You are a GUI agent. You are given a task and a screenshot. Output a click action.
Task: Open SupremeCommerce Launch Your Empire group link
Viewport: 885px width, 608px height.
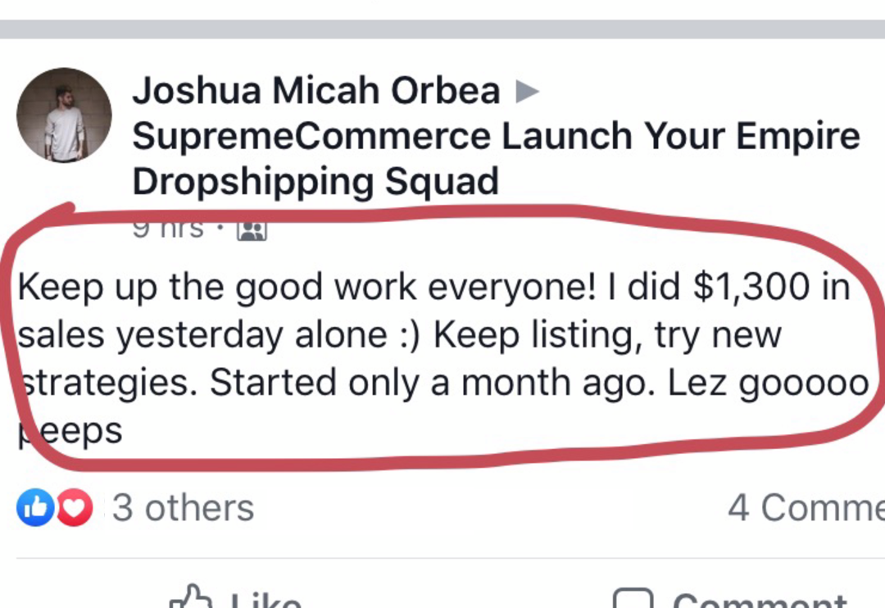(x=496, y=136)
